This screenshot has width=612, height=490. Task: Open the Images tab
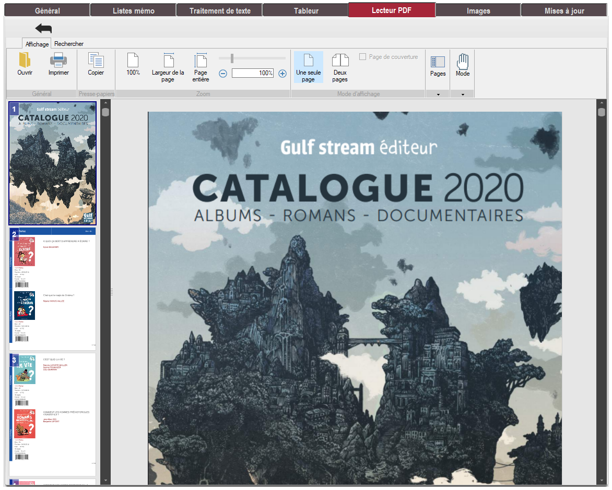pyautogui.click(x=478, y=10)
